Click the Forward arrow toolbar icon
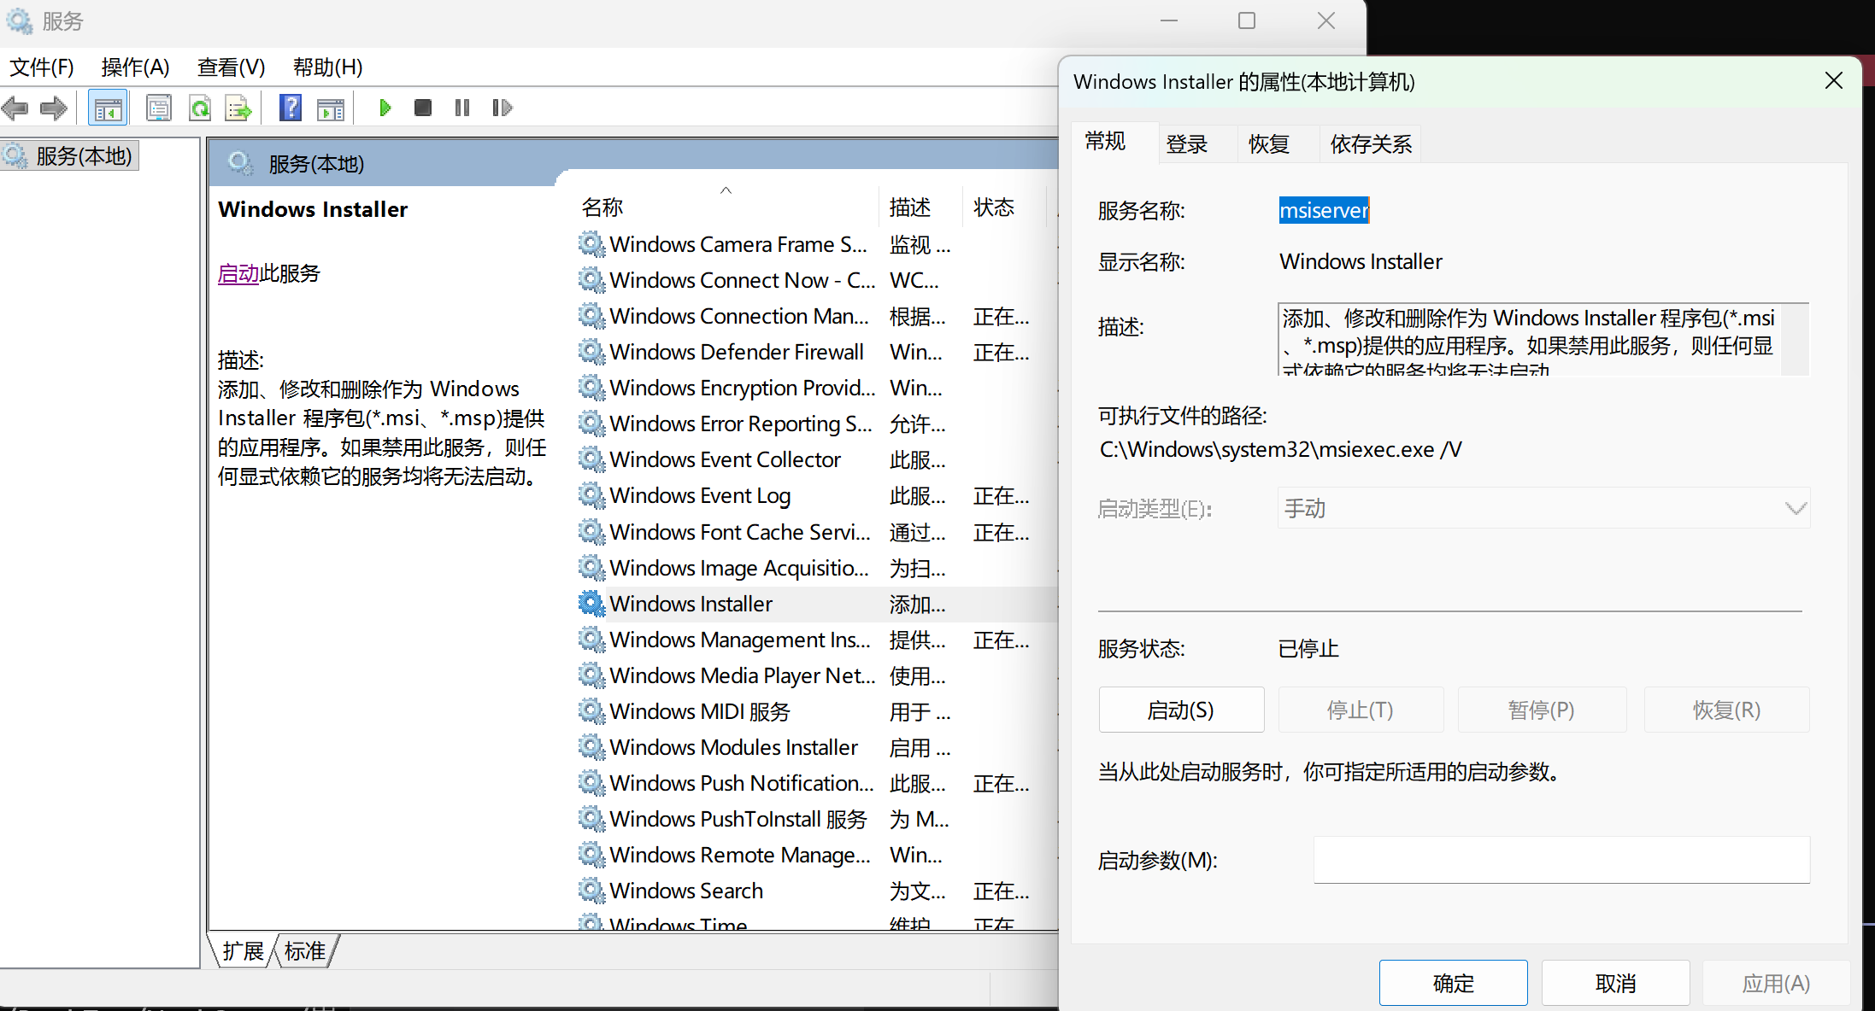 (54, 108)
